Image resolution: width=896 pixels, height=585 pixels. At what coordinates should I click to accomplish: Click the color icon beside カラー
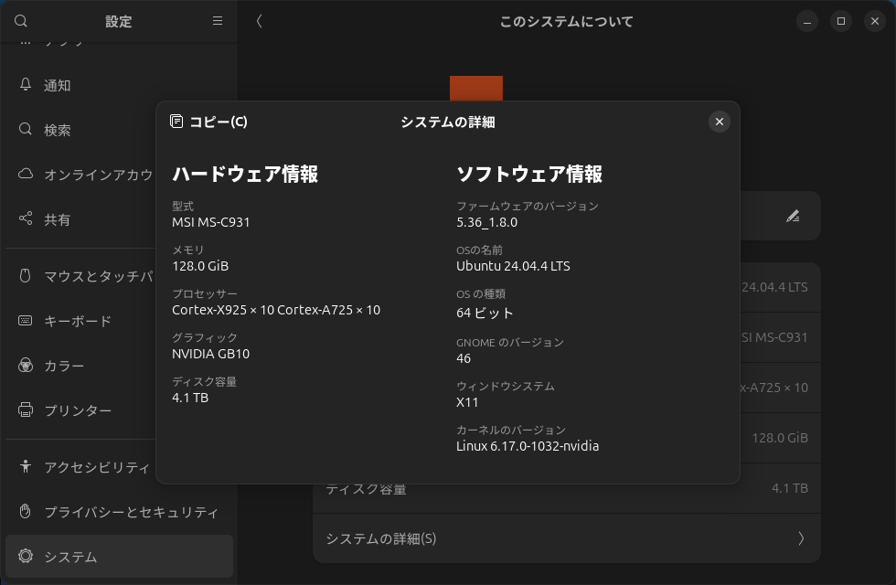(x=26, y=365)
